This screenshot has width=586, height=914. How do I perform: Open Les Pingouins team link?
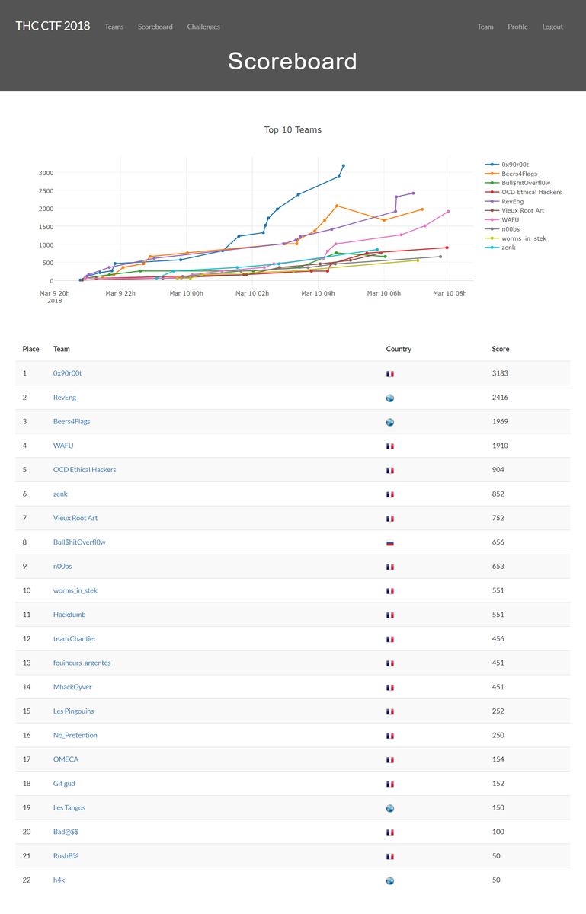[75, 711]
